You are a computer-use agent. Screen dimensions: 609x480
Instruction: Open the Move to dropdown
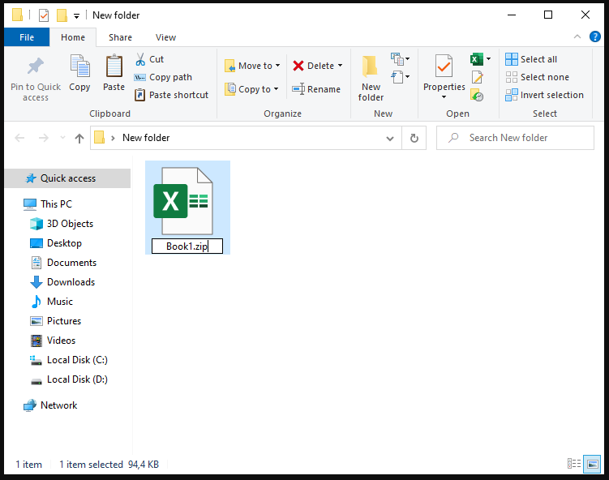(252, 66)
